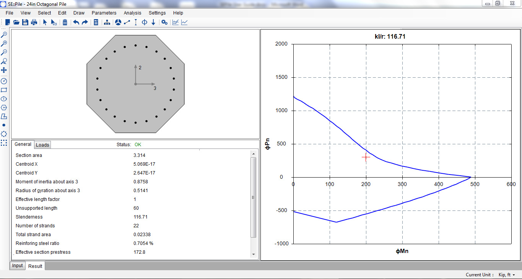Click the hierarchy diagram toolbar icon

pos(107,22)
